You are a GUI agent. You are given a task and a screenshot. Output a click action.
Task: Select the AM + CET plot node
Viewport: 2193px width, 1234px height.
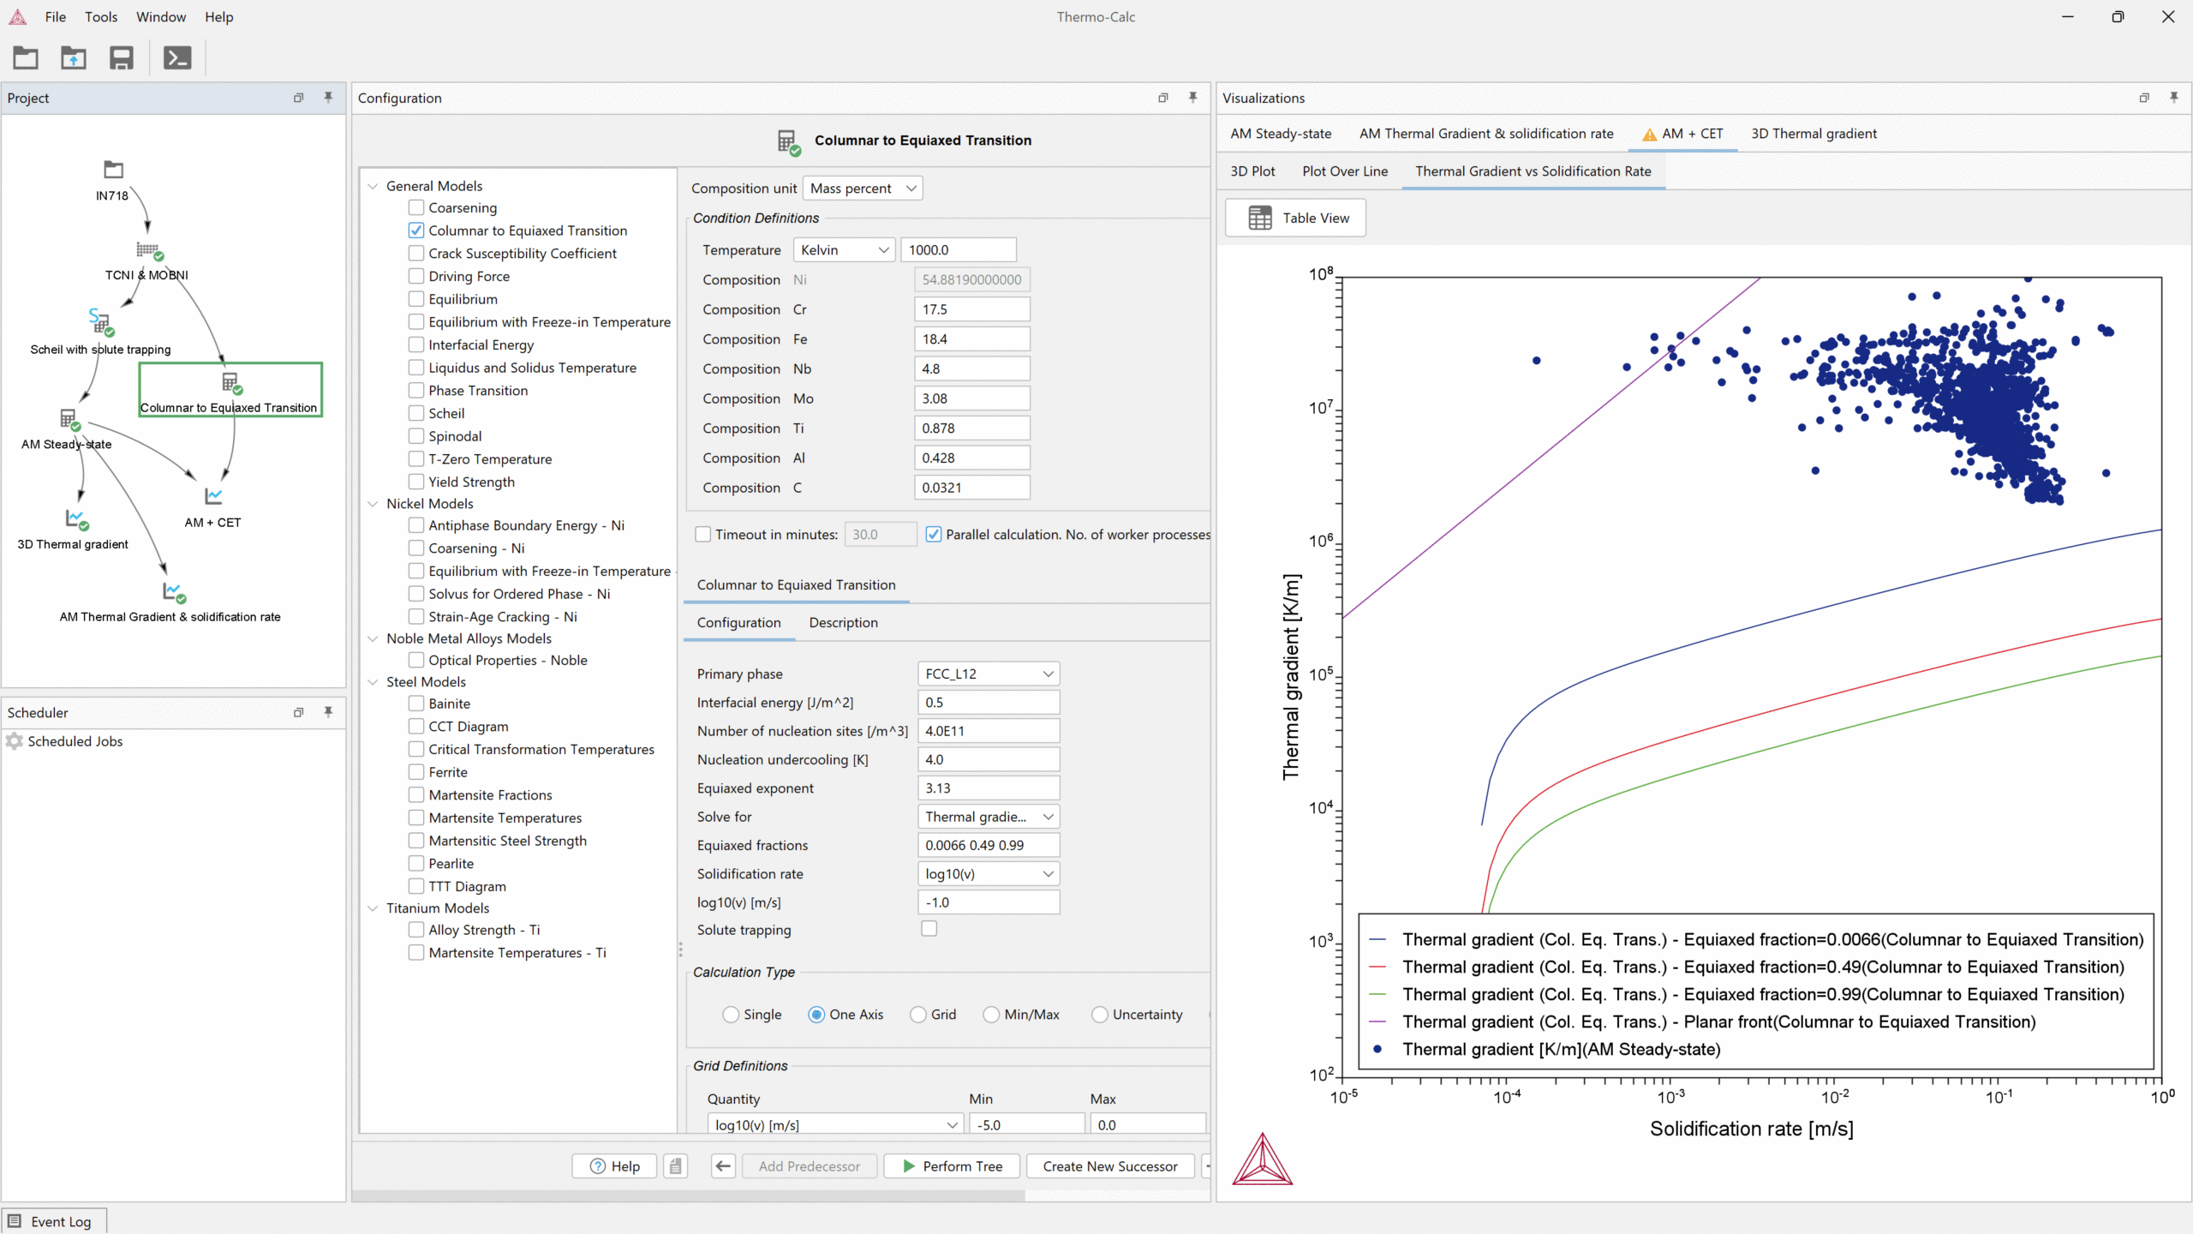(213, 496)
